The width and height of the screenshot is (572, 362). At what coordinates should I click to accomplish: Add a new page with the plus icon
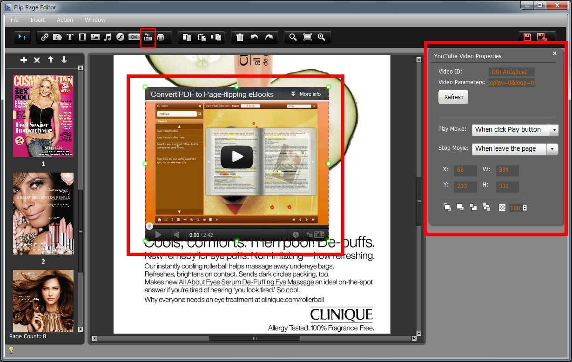point(24,60)
